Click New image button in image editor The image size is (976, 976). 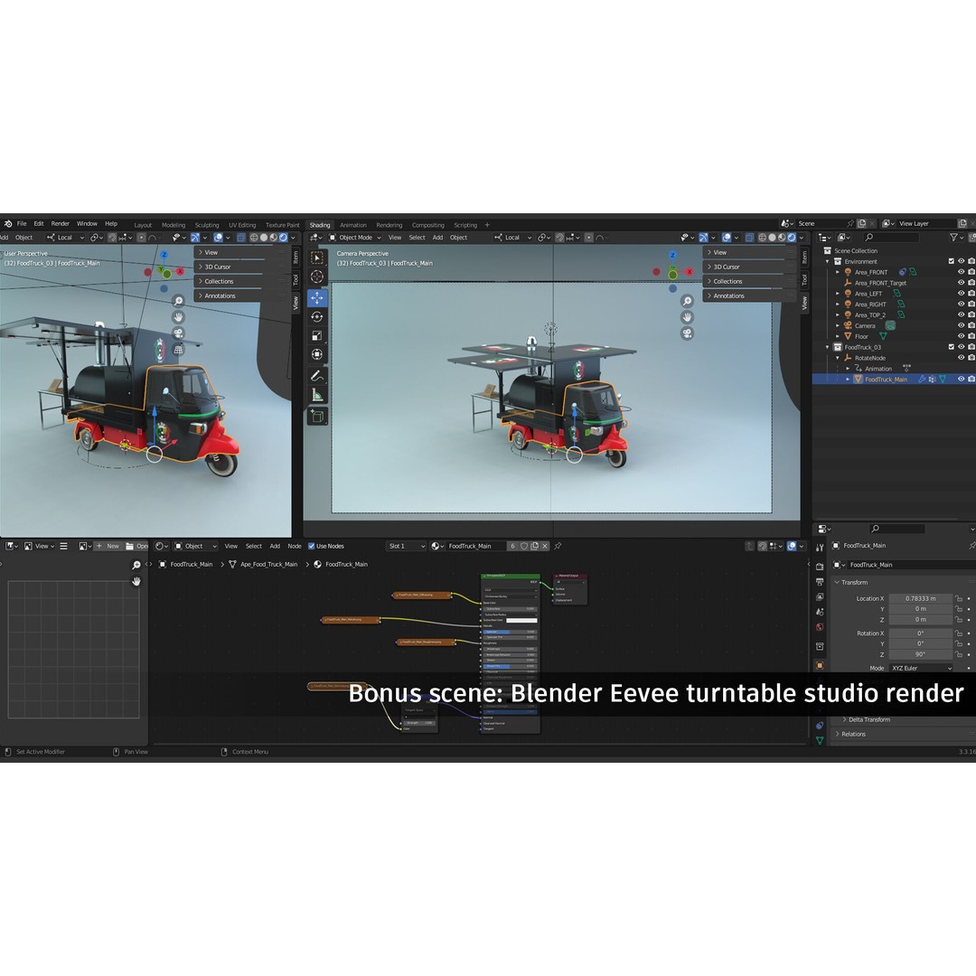[108, 546]
